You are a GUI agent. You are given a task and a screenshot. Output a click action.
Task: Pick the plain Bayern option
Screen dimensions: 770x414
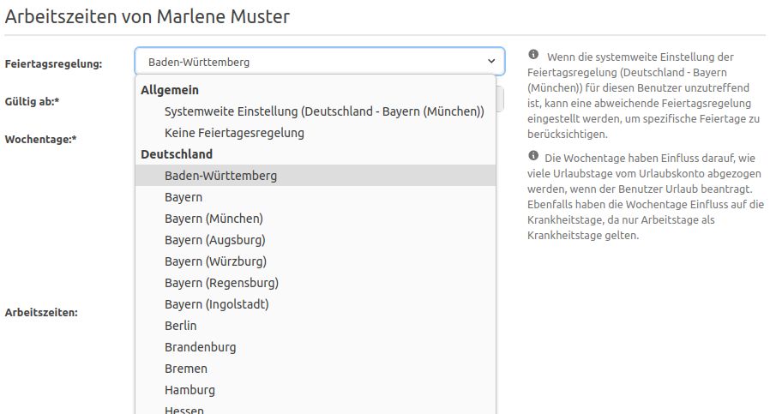316,197
